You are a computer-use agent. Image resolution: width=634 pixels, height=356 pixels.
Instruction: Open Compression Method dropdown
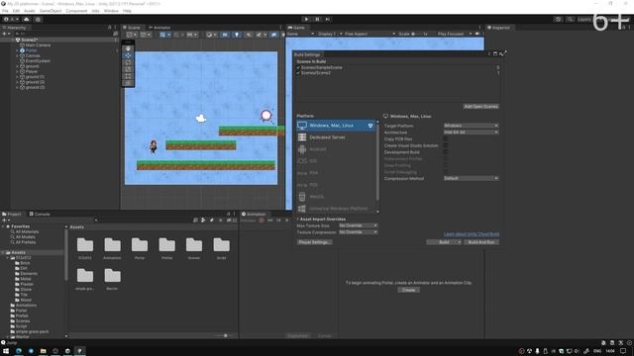(471, 178)
